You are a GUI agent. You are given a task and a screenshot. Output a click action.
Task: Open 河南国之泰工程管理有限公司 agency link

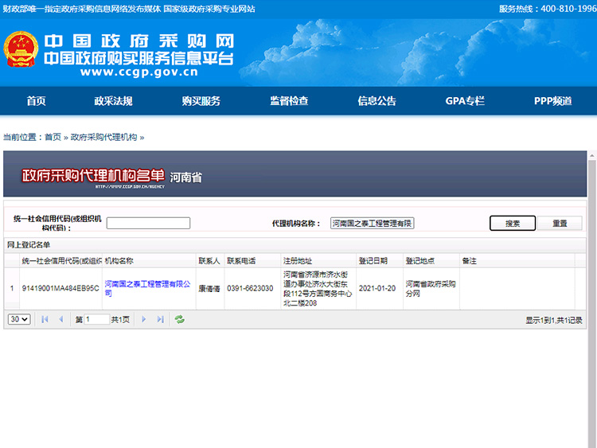tap(148, 283)
